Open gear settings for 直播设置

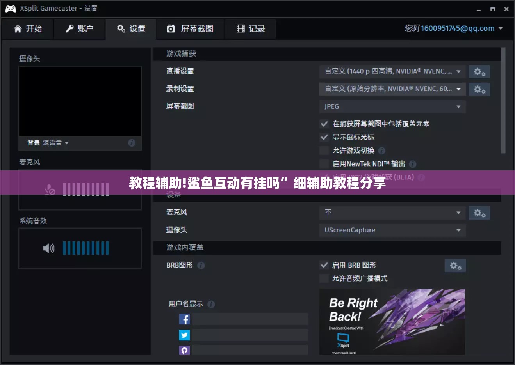pos(479,72)
